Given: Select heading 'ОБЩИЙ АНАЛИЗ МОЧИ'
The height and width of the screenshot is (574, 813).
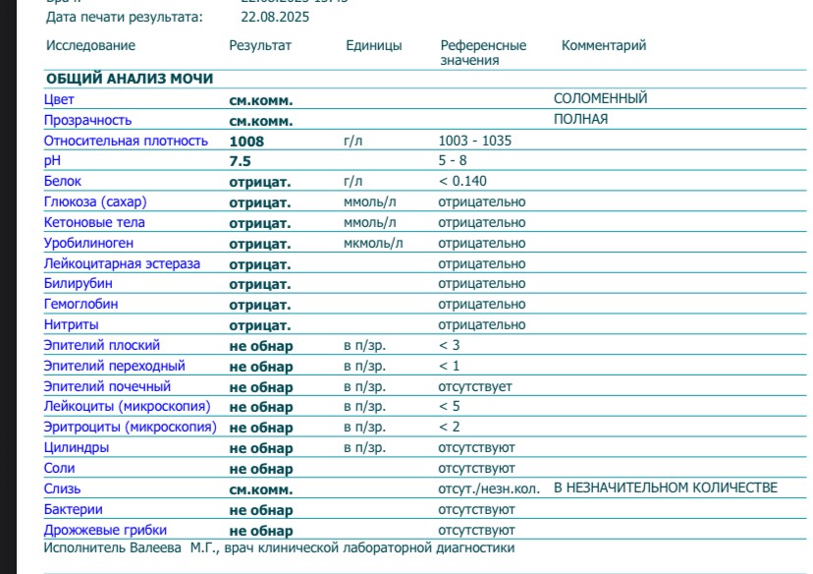Looking at the screenshot, I should coord(130,79).
